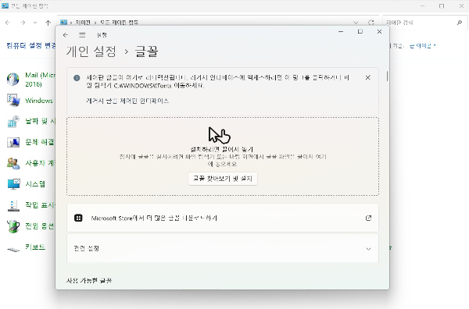469x309 pixels.
Task: Open the Windows item icon in Control Panel
Action: tap(13, 101)
